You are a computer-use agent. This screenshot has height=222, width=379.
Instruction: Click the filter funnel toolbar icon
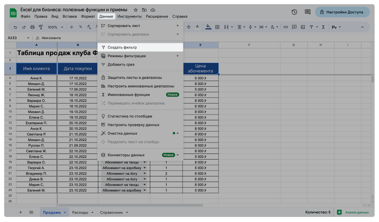click(x=311, y=27)
